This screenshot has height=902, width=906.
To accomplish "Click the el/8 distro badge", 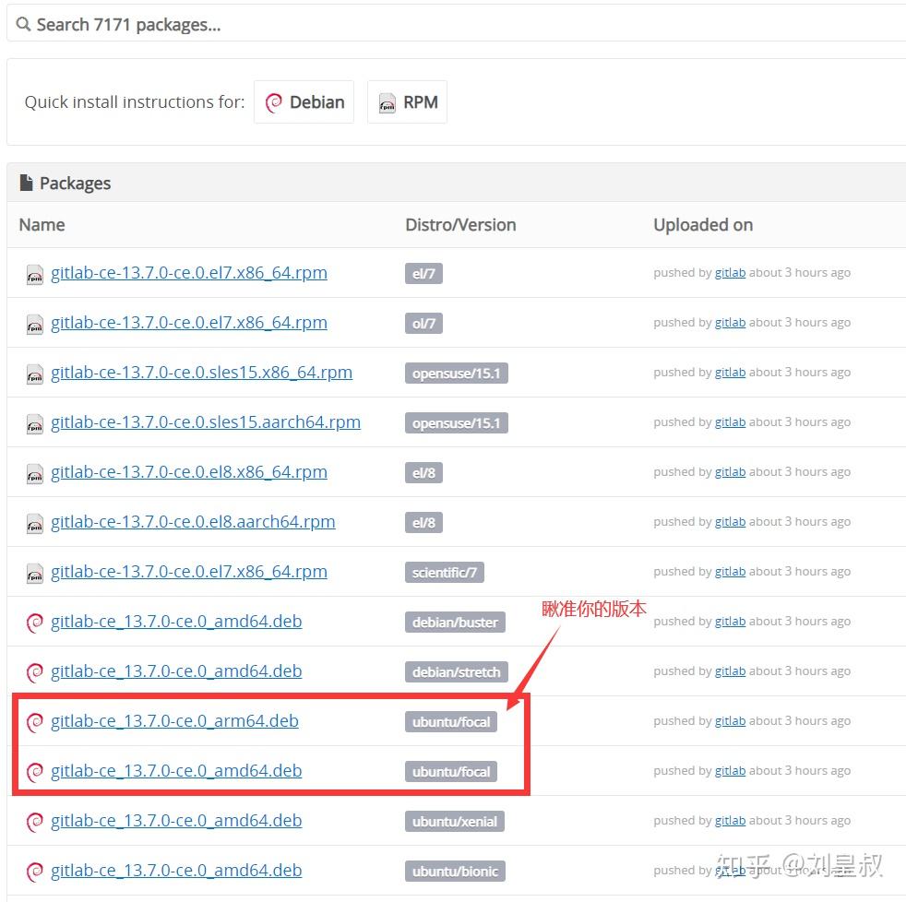I will point(423,472).
